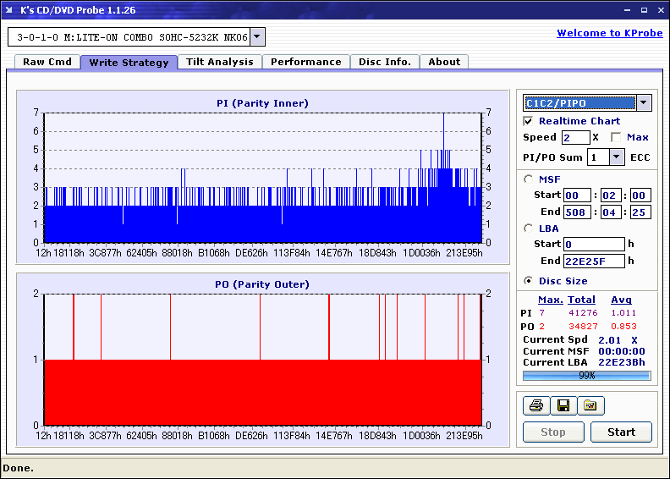Click the Speed input field
The height and width of the screenshot is (479, 670).
[575, 137]
